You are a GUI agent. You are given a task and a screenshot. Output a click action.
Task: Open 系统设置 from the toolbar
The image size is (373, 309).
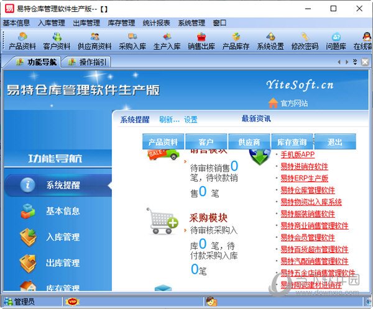(270, 41)
